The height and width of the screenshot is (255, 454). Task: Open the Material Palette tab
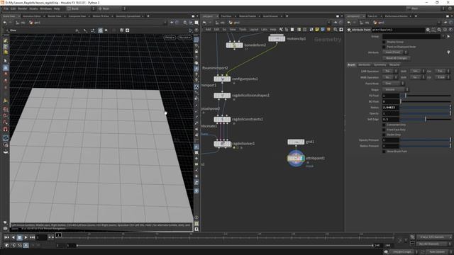click(248, 16)
